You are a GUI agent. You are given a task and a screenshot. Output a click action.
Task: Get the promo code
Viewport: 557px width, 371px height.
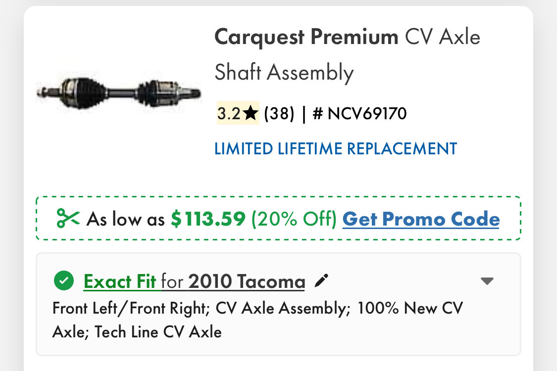pos(421,219)
